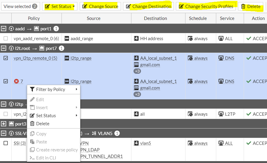Click the gmail.com FQDN address icon in first l2t row
This screenshot has width=267, height=163.
point(136,65)
